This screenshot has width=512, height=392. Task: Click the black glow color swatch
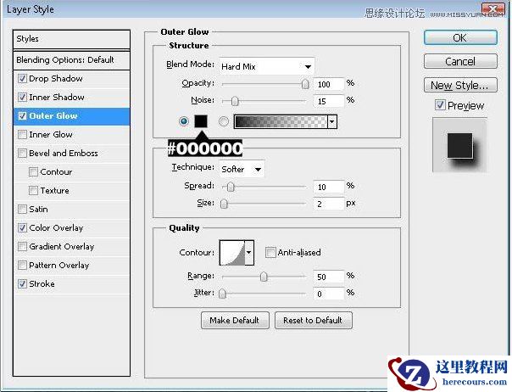tap(201, 121)
